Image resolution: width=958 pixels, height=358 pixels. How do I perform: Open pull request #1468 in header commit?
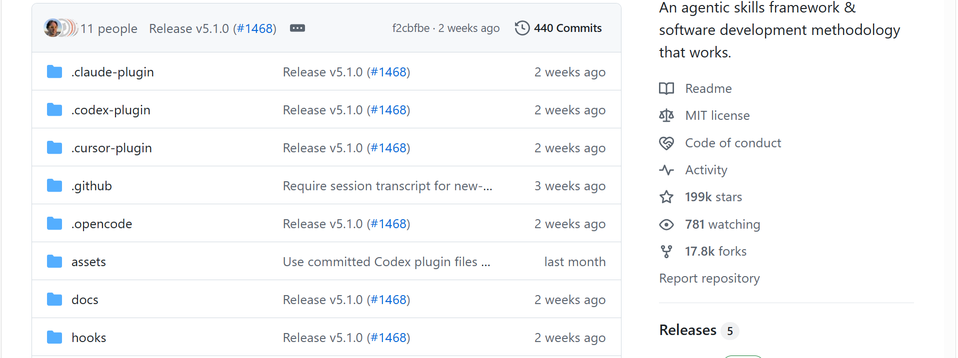pos(255,28)
